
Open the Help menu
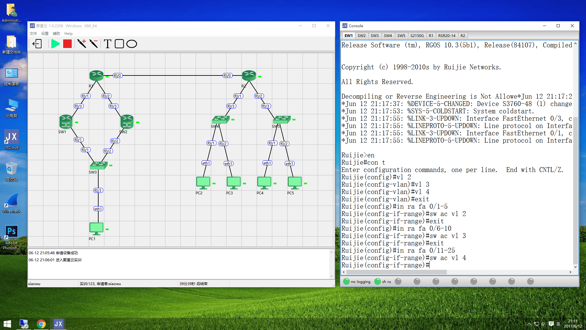click(x=68, y=34)
